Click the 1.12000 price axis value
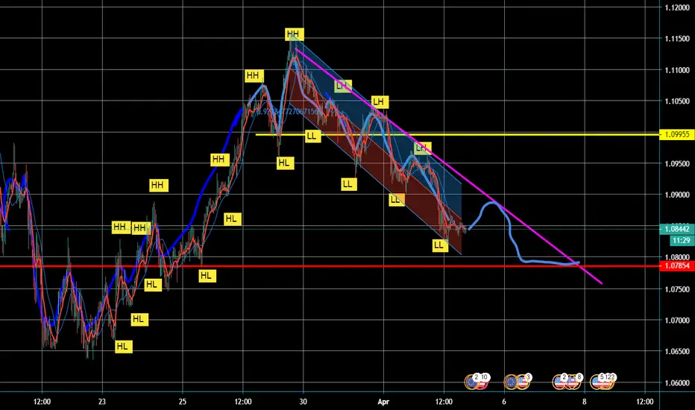 pyautogui.click(x=677, y=7)
